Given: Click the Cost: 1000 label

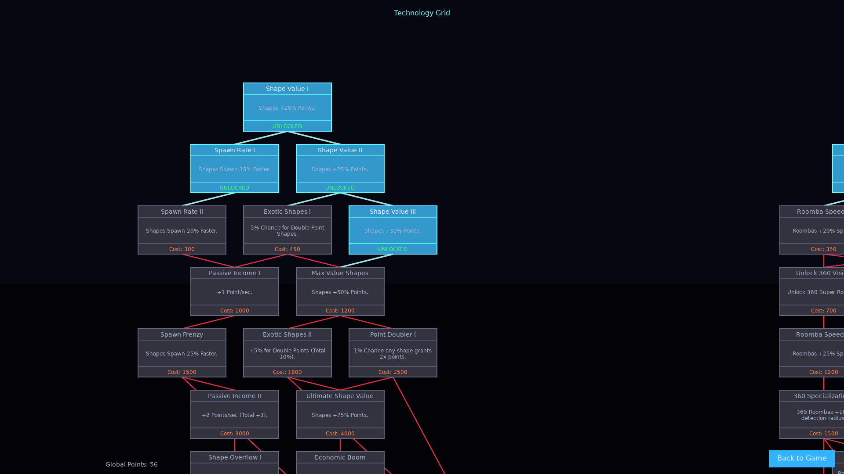Looking at the screenshot, I should pos(235,311).
